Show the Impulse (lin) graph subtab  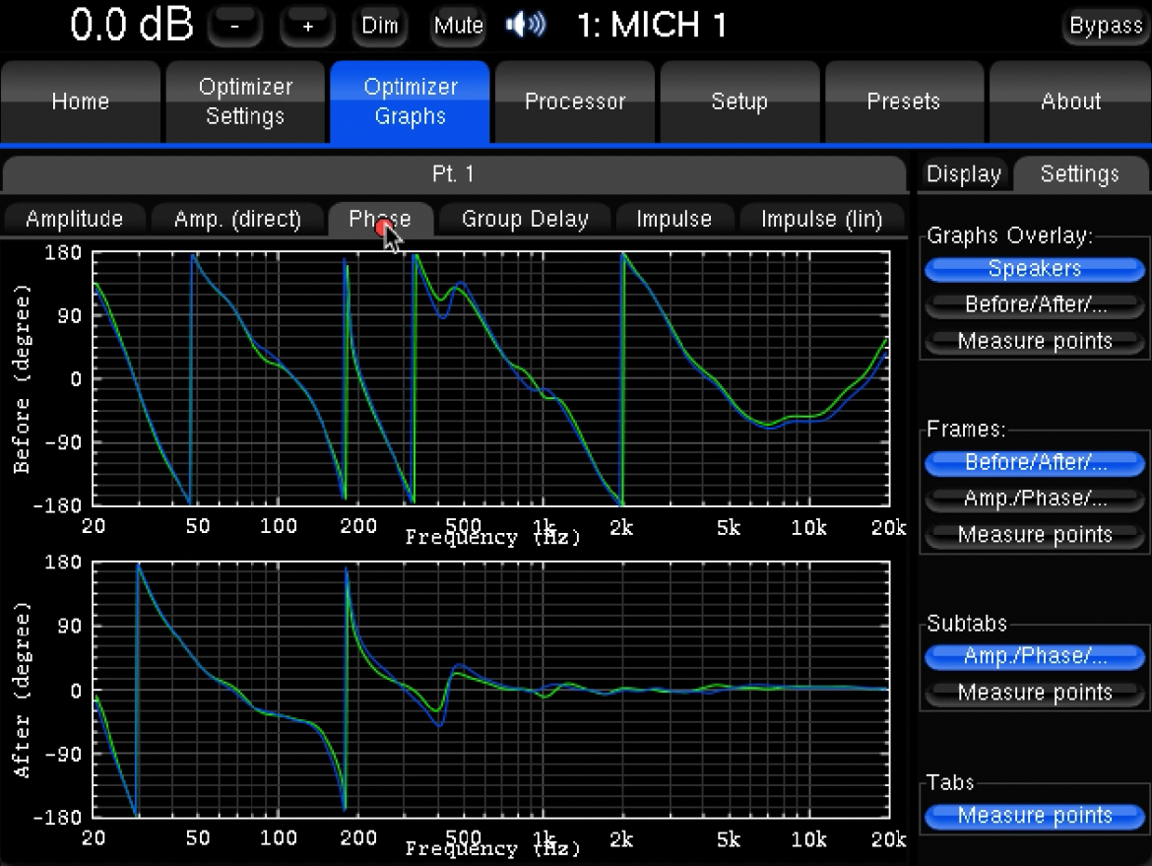pos(821,219)
